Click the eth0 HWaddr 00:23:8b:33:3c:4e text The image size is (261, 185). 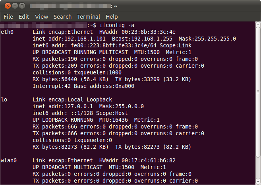[137, 32]
